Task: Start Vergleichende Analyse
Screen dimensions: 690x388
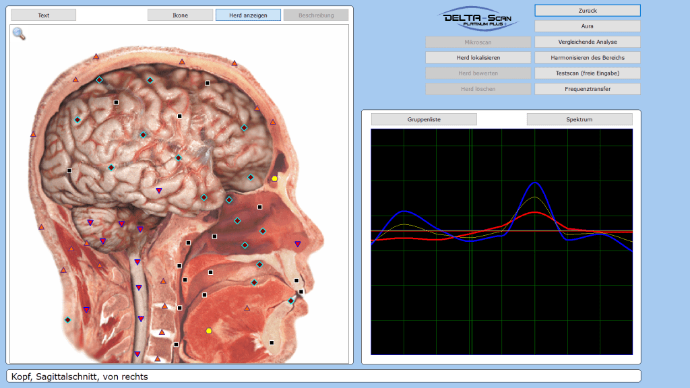Action: click(x=587, y=42)
